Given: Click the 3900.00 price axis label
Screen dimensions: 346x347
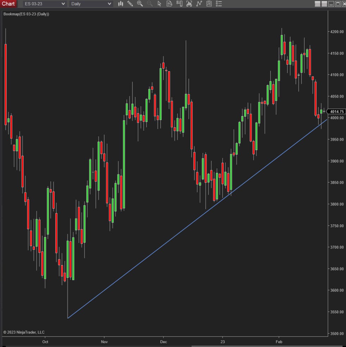Looking at the screenshot, I should [337, 161].
